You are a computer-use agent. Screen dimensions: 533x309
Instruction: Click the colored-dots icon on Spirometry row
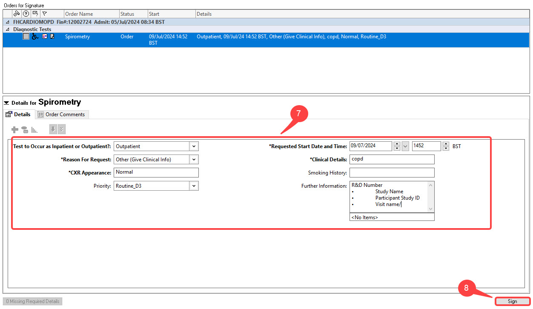pos(45,37)
